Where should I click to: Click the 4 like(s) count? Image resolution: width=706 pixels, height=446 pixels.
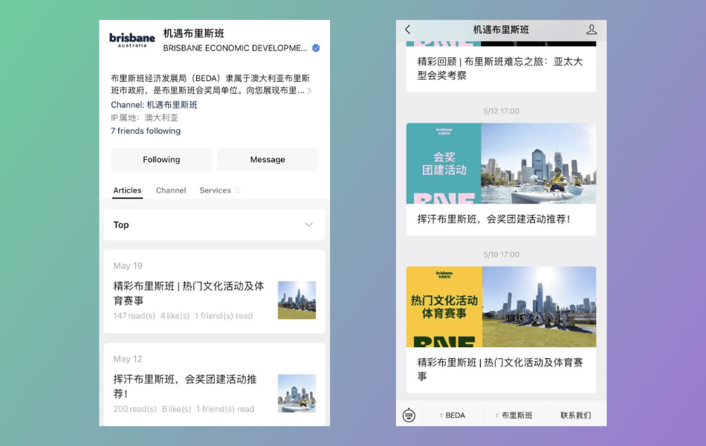(175, 316)
